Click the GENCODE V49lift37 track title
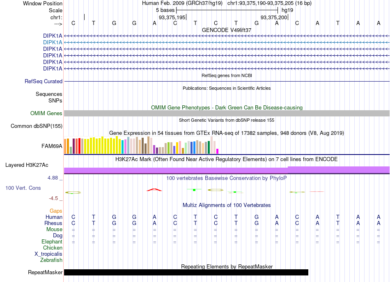Image resolution: width=390 pixels, height=282 pixels. tap(227, 30)
